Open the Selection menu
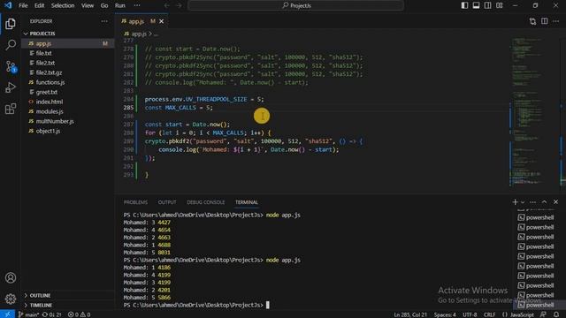Viewport: 566px width, 318px height. click(63, 5)
